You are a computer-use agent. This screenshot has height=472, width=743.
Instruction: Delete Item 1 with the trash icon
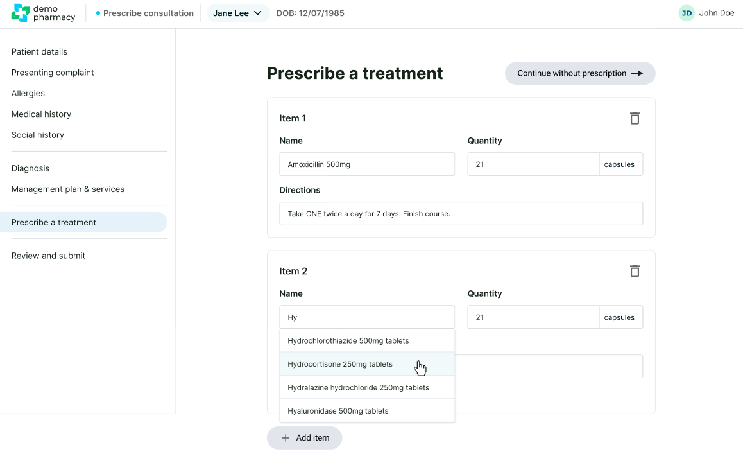coord(635,118)
